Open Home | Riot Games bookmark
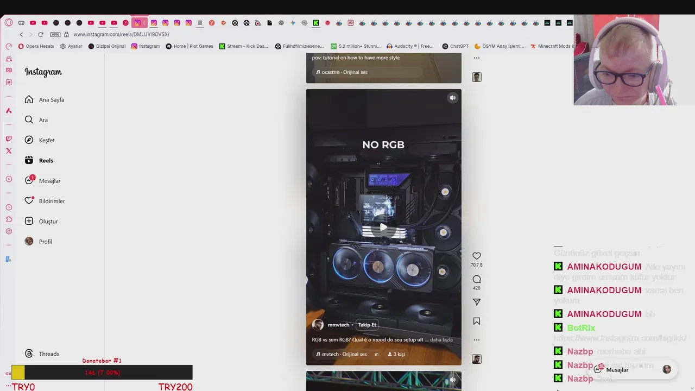695x391 pixels. 189,46
